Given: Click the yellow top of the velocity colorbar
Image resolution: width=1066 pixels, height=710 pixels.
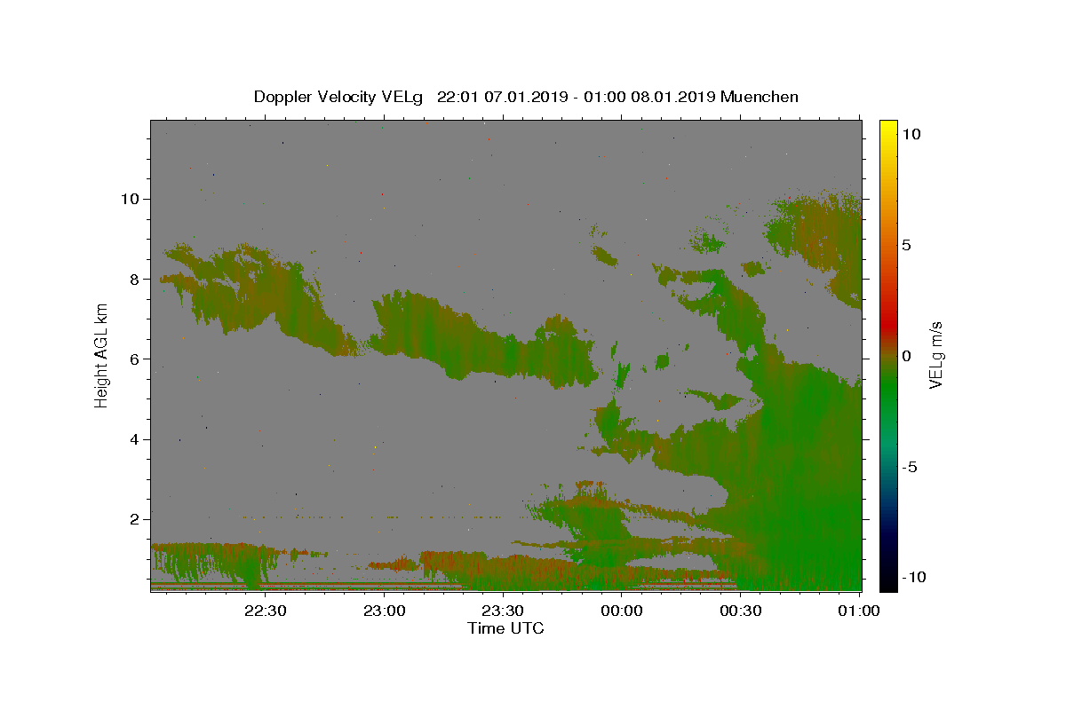Looking at the screenshot, I should (x=888, y=127).
